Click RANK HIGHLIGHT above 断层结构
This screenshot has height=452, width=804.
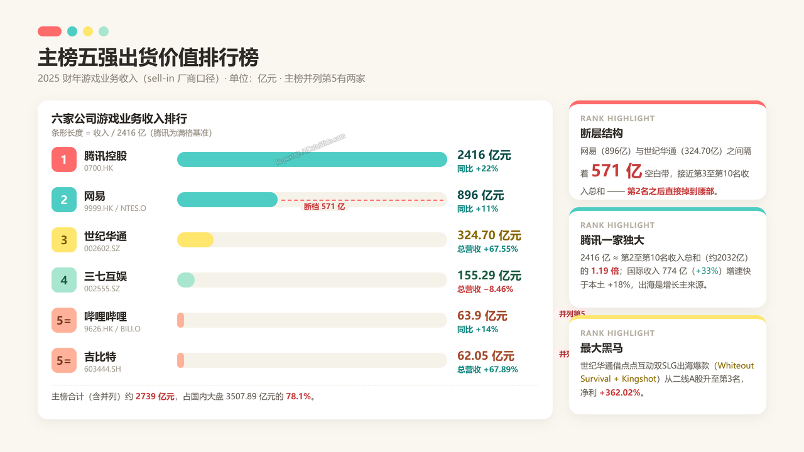coord(617,119)
